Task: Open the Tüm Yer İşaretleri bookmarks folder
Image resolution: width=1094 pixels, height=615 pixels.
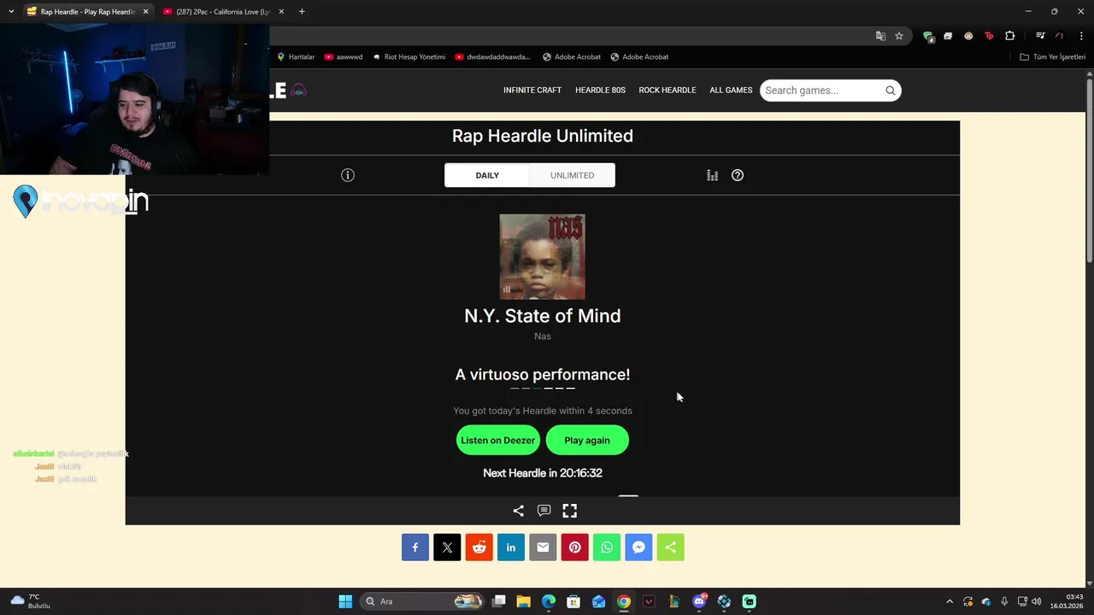Action: (1052, 57)
